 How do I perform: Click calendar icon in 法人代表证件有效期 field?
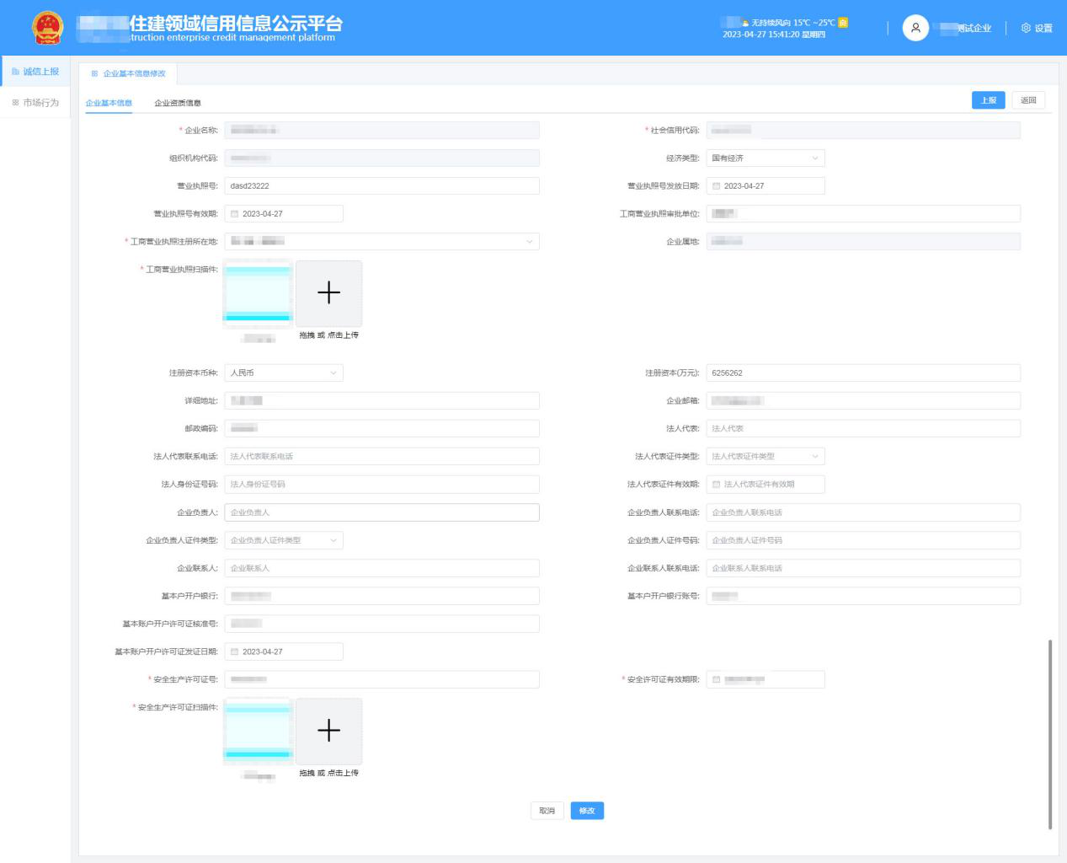(717, 485)
